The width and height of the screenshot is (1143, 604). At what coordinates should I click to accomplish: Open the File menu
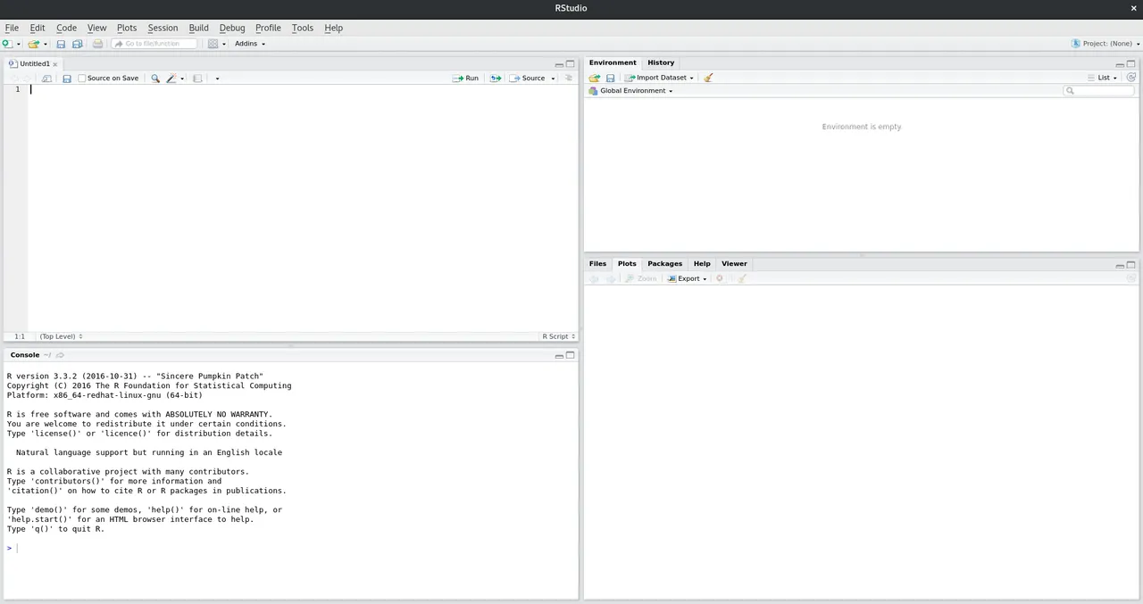point(12,28)
